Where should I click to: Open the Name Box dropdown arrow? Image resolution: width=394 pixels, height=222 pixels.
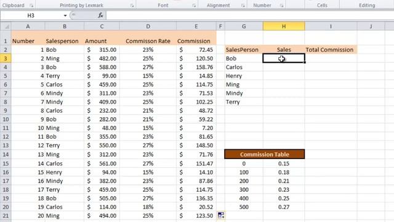pyautogui.click(x=65, y=15)
